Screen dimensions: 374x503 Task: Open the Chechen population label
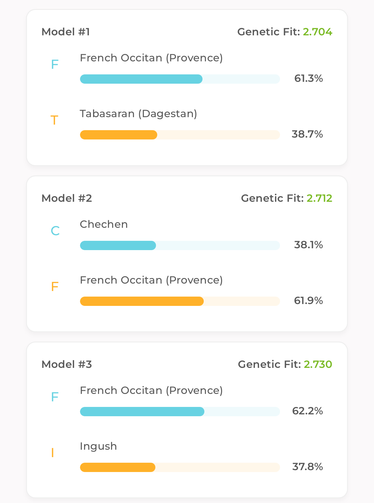[104, 224]
